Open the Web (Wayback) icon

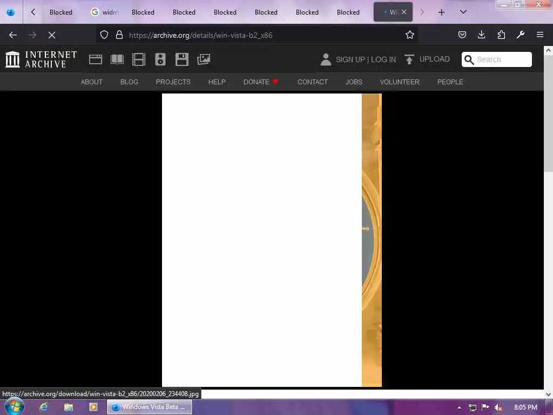(x=95, y=59)
